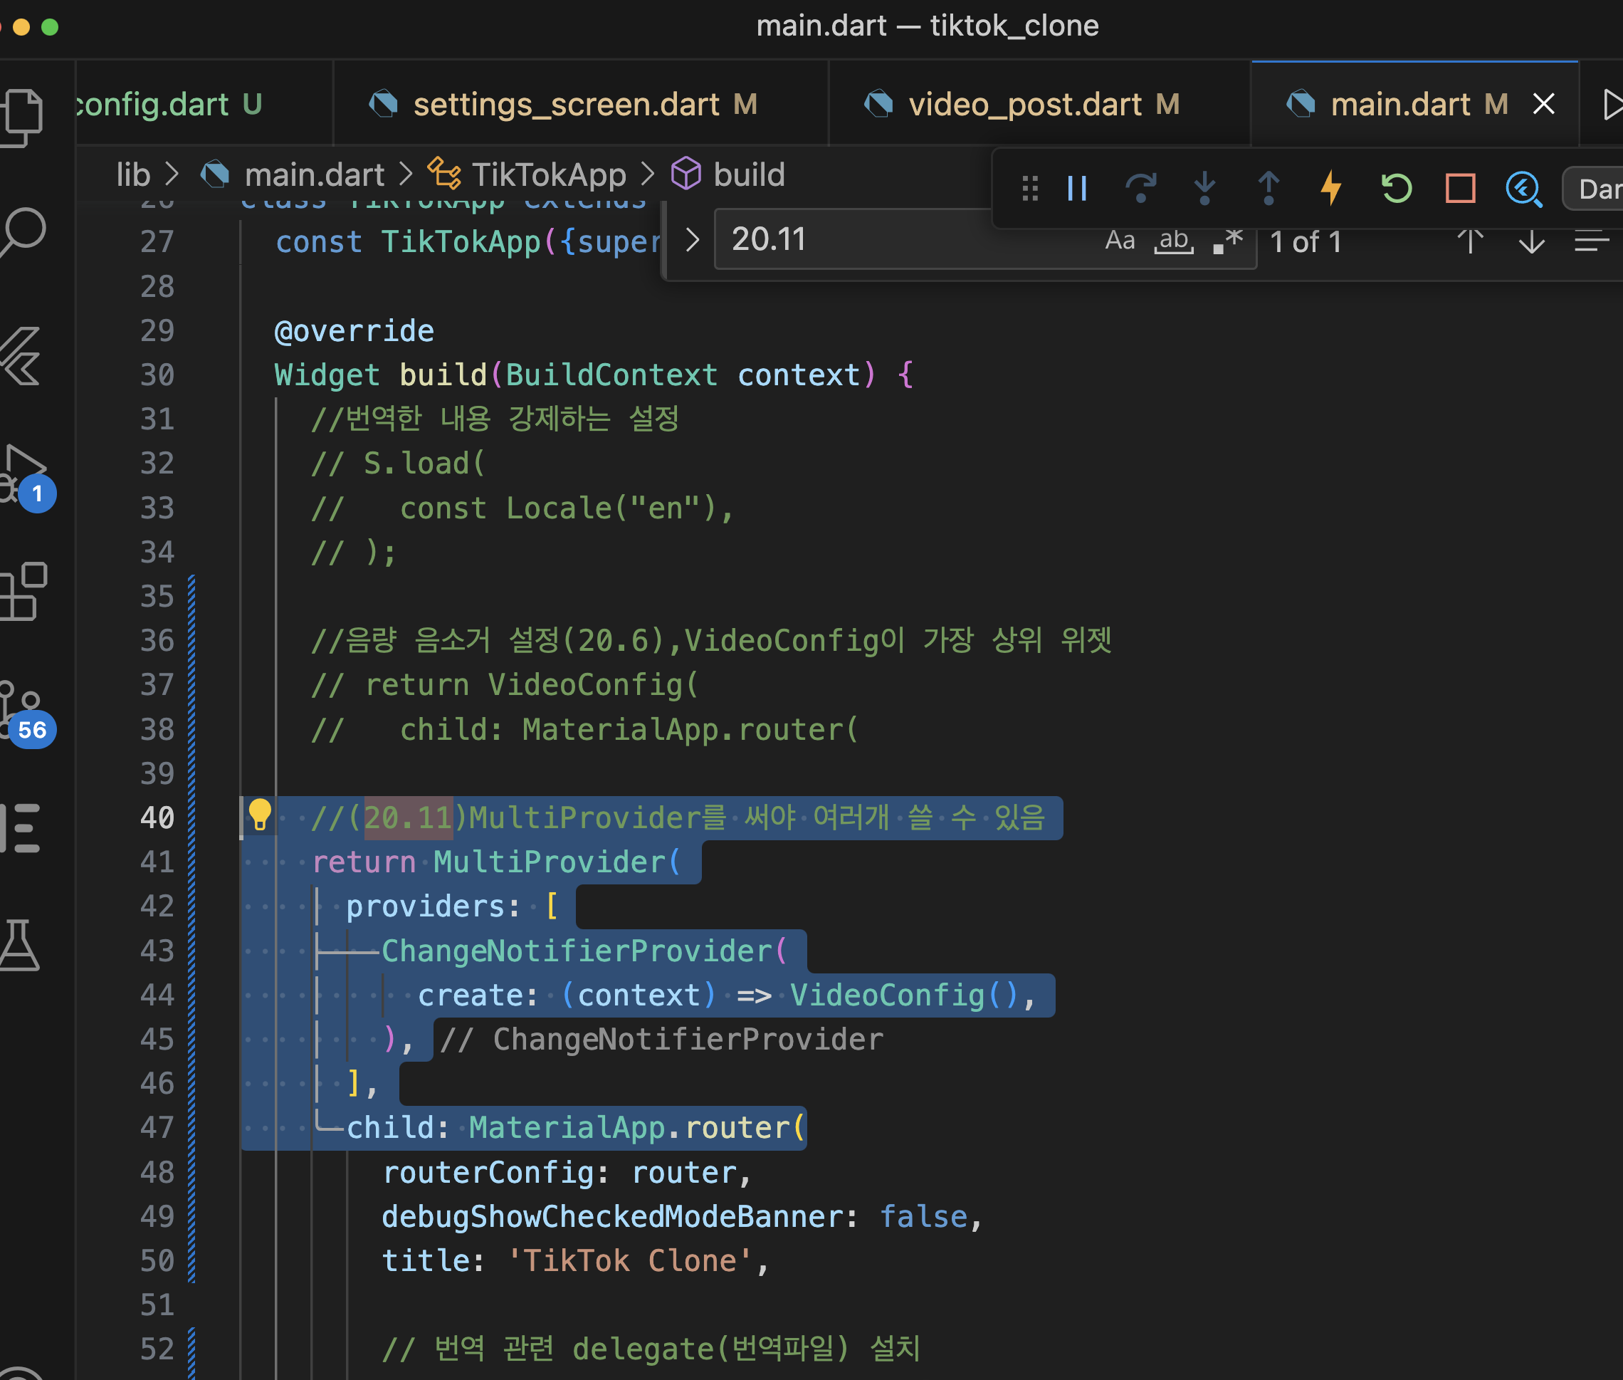Open TikTokApp breadcrumb dropdown
This screenshot has height=1380, width=1623.
click(547, 174)
